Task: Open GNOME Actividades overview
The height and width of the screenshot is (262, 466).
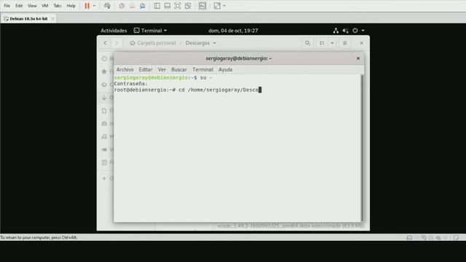Action: (x=114, y=31)
